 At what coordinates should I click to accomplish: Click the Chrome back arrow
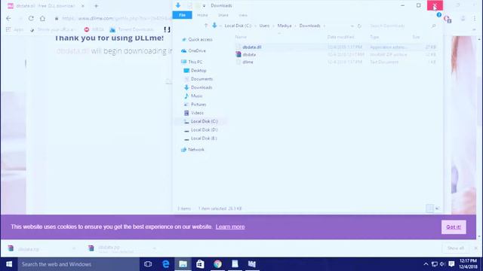pos(8,18)
